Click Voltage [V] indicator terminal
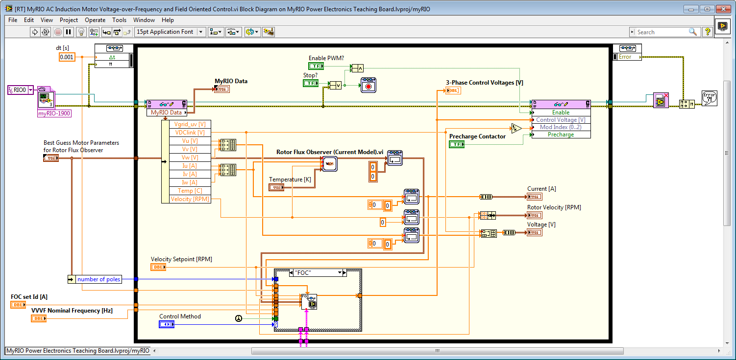 (x=535, y=232)
